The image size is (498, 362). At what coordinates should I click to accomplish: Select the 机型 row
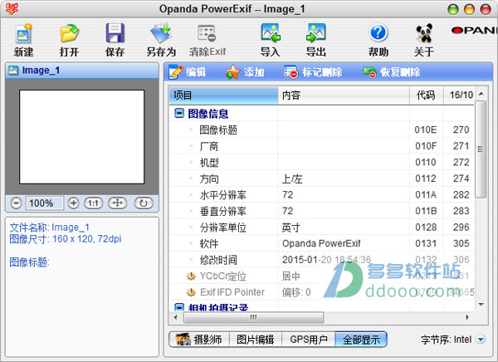pos(322,162)
